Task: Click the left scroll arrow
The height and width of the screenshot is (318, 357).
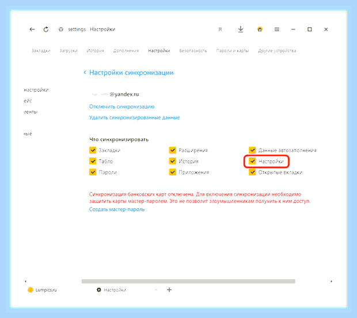Action: [x=25, y=281]
